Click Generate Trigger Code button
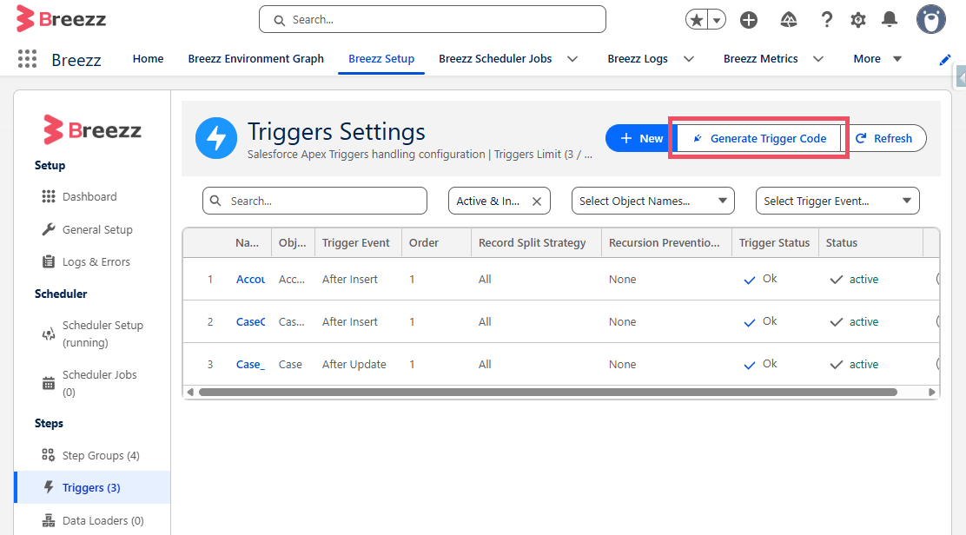Viewport: 966px width, 535px height. (758, 138)
